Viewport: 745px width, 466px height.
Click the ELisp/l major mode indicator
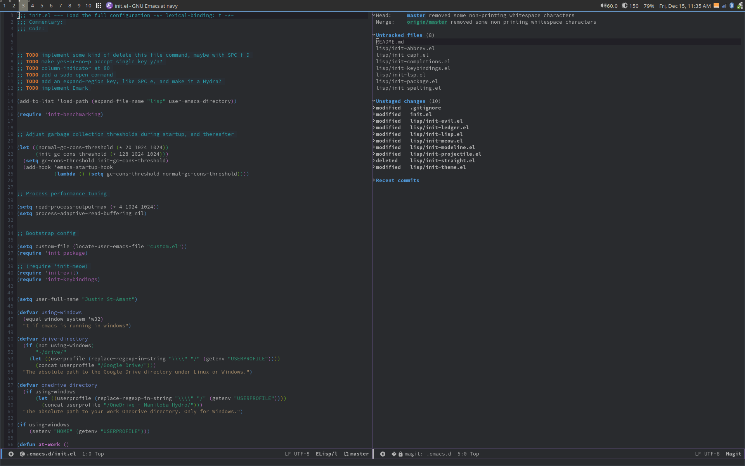coord(326,454)
